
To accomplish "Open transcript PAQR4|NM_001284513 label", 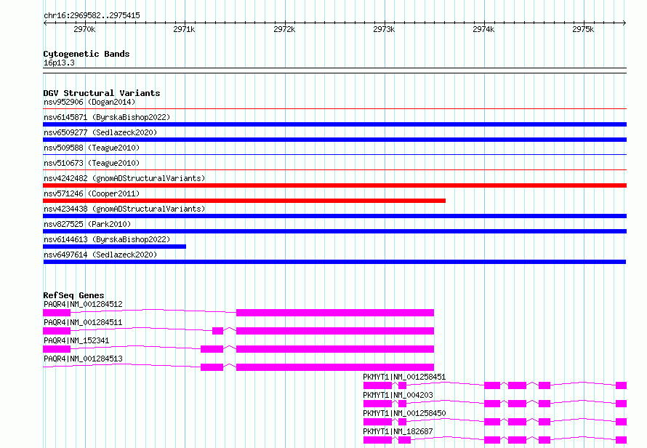I will [83, 359].
